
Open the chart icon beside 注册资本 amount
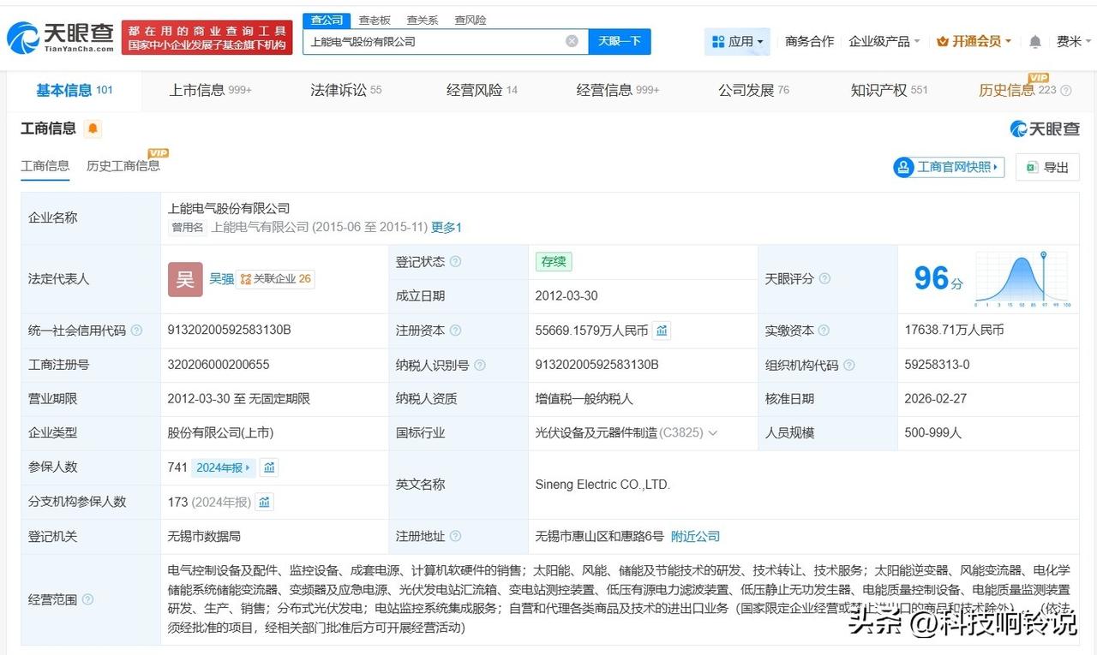tap(662, 330)
